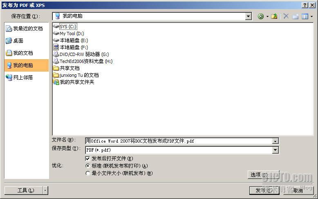Select SYS (C:) drive in the list

click(x=68, y=27)
